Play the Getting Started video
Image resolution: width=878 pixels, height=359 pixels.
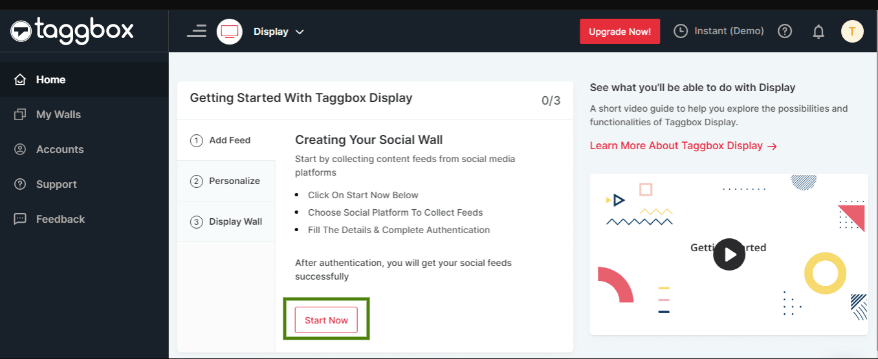coord(729,254)
